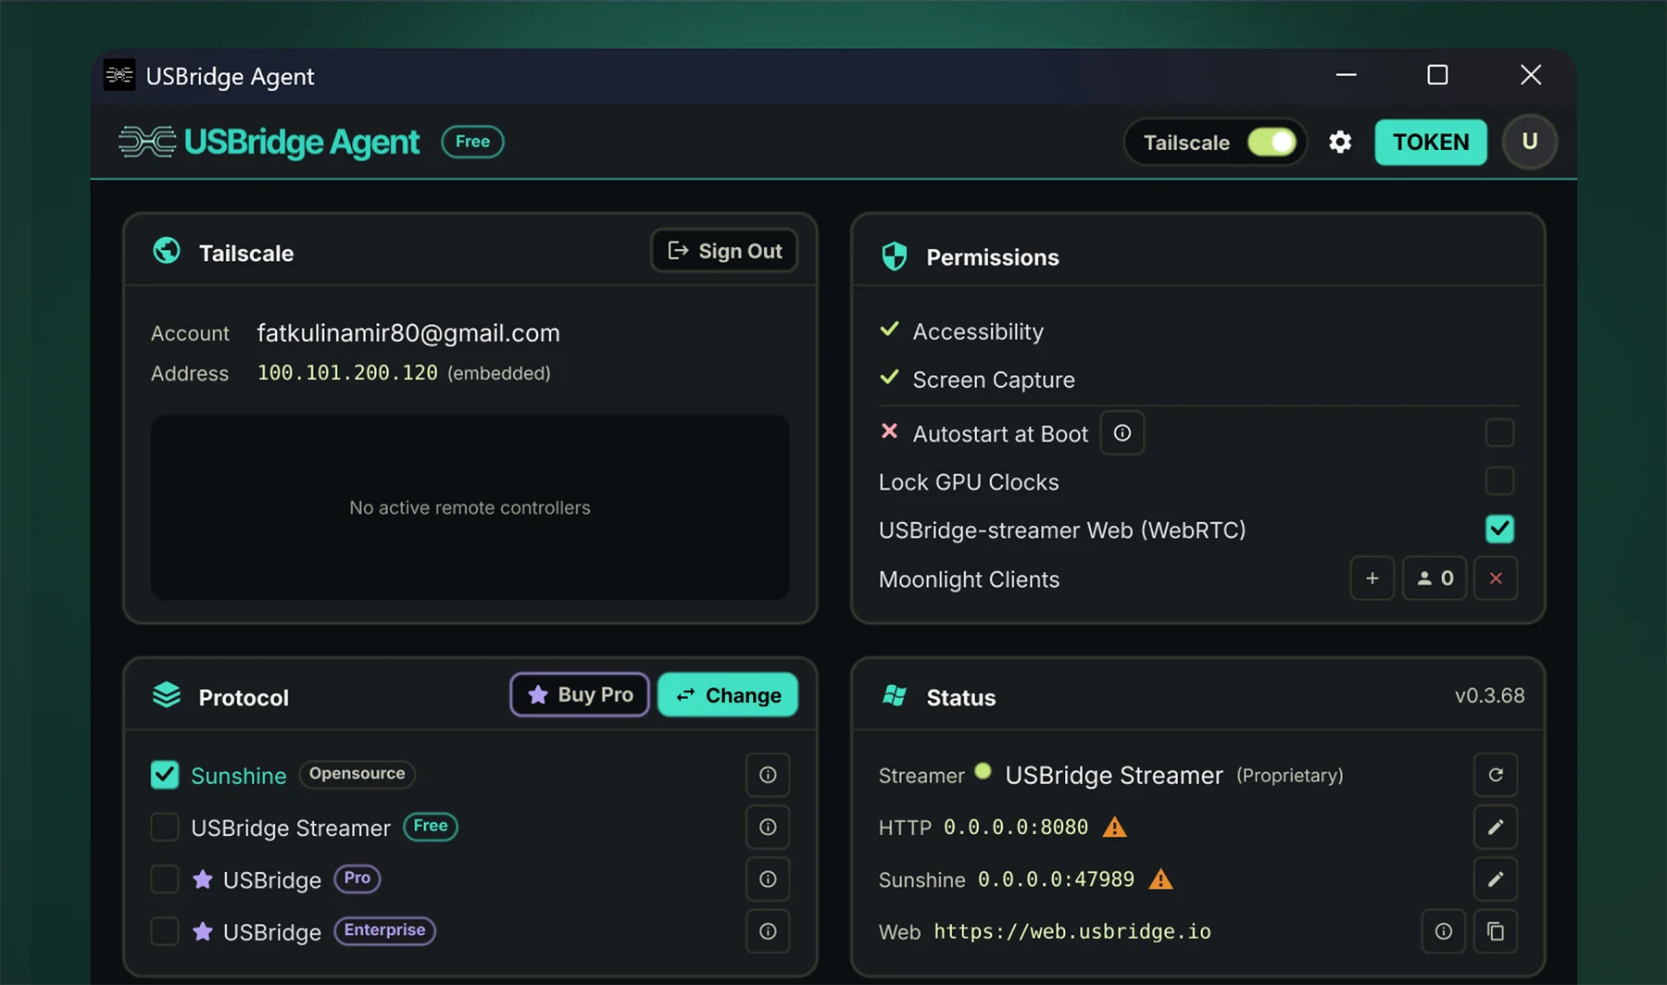1667x985 pixels.
Task: Toggle the Tailscale switch off
Action: tap(1271, 142)
